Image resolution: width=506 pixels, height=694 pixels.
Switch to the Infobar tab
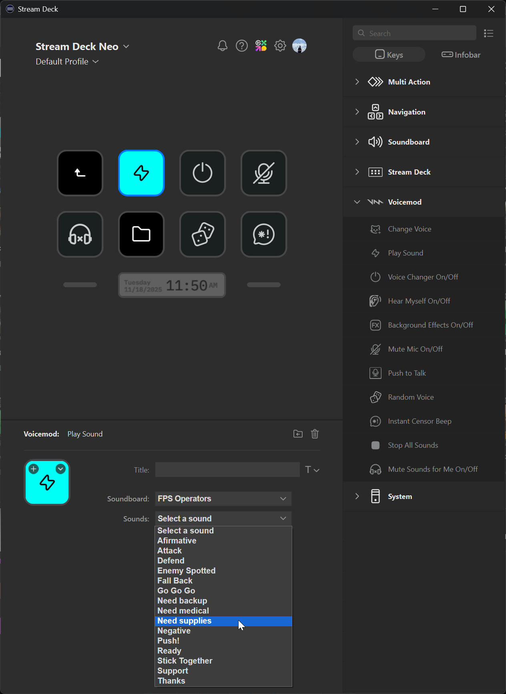[x=461, y=54]
